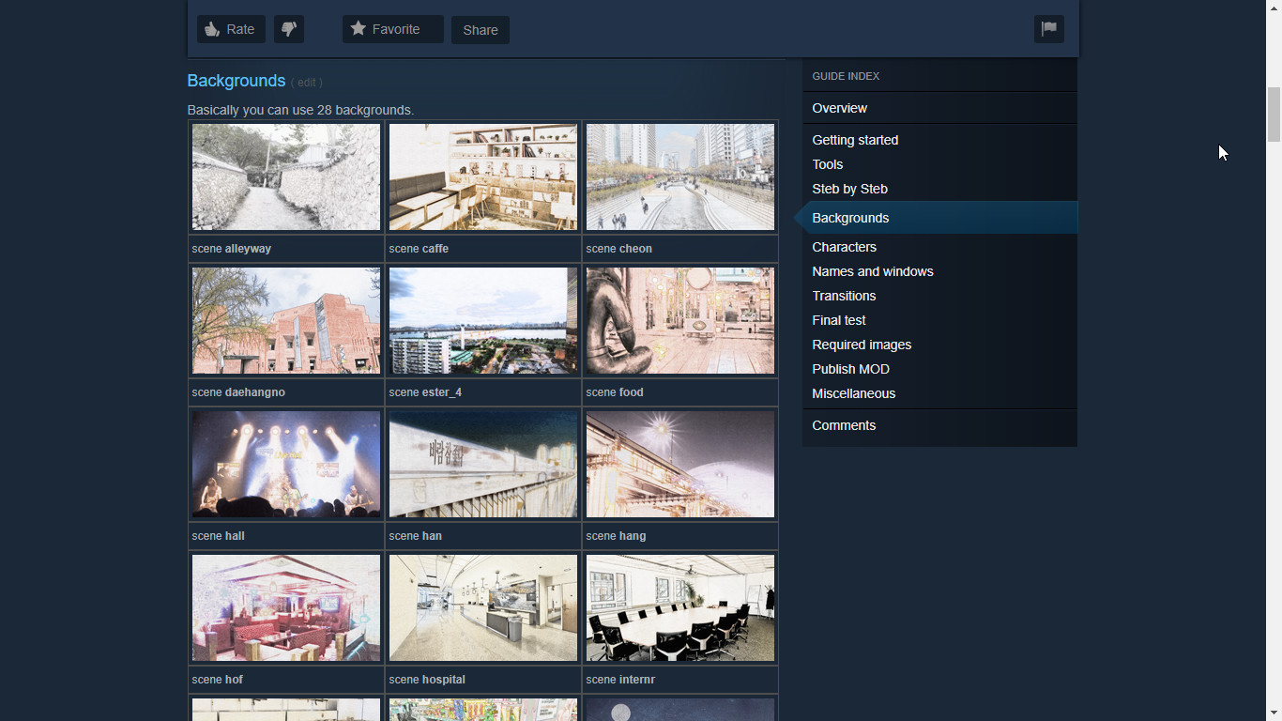Report the guide using the flag icon

tap(1048, 29)
